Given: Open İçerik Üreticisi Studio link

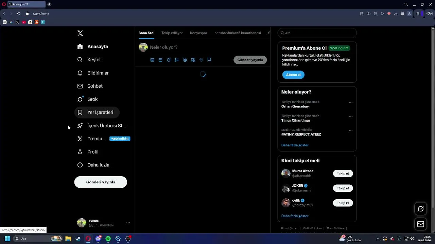Looking at the screenshot, I should (102, 126).
